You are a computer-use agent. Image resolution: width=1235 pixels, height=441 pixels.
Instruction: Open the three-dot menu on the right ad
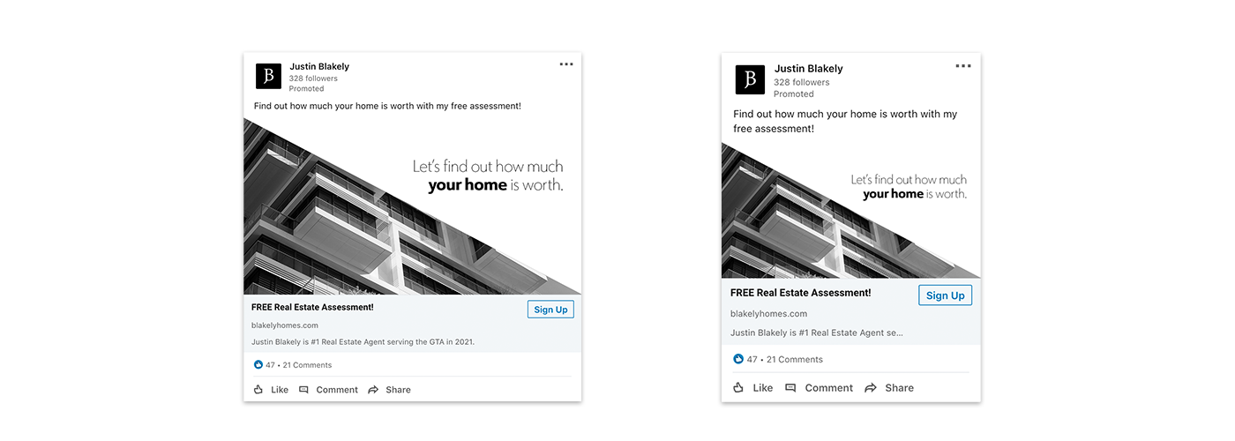pos(963,66)
